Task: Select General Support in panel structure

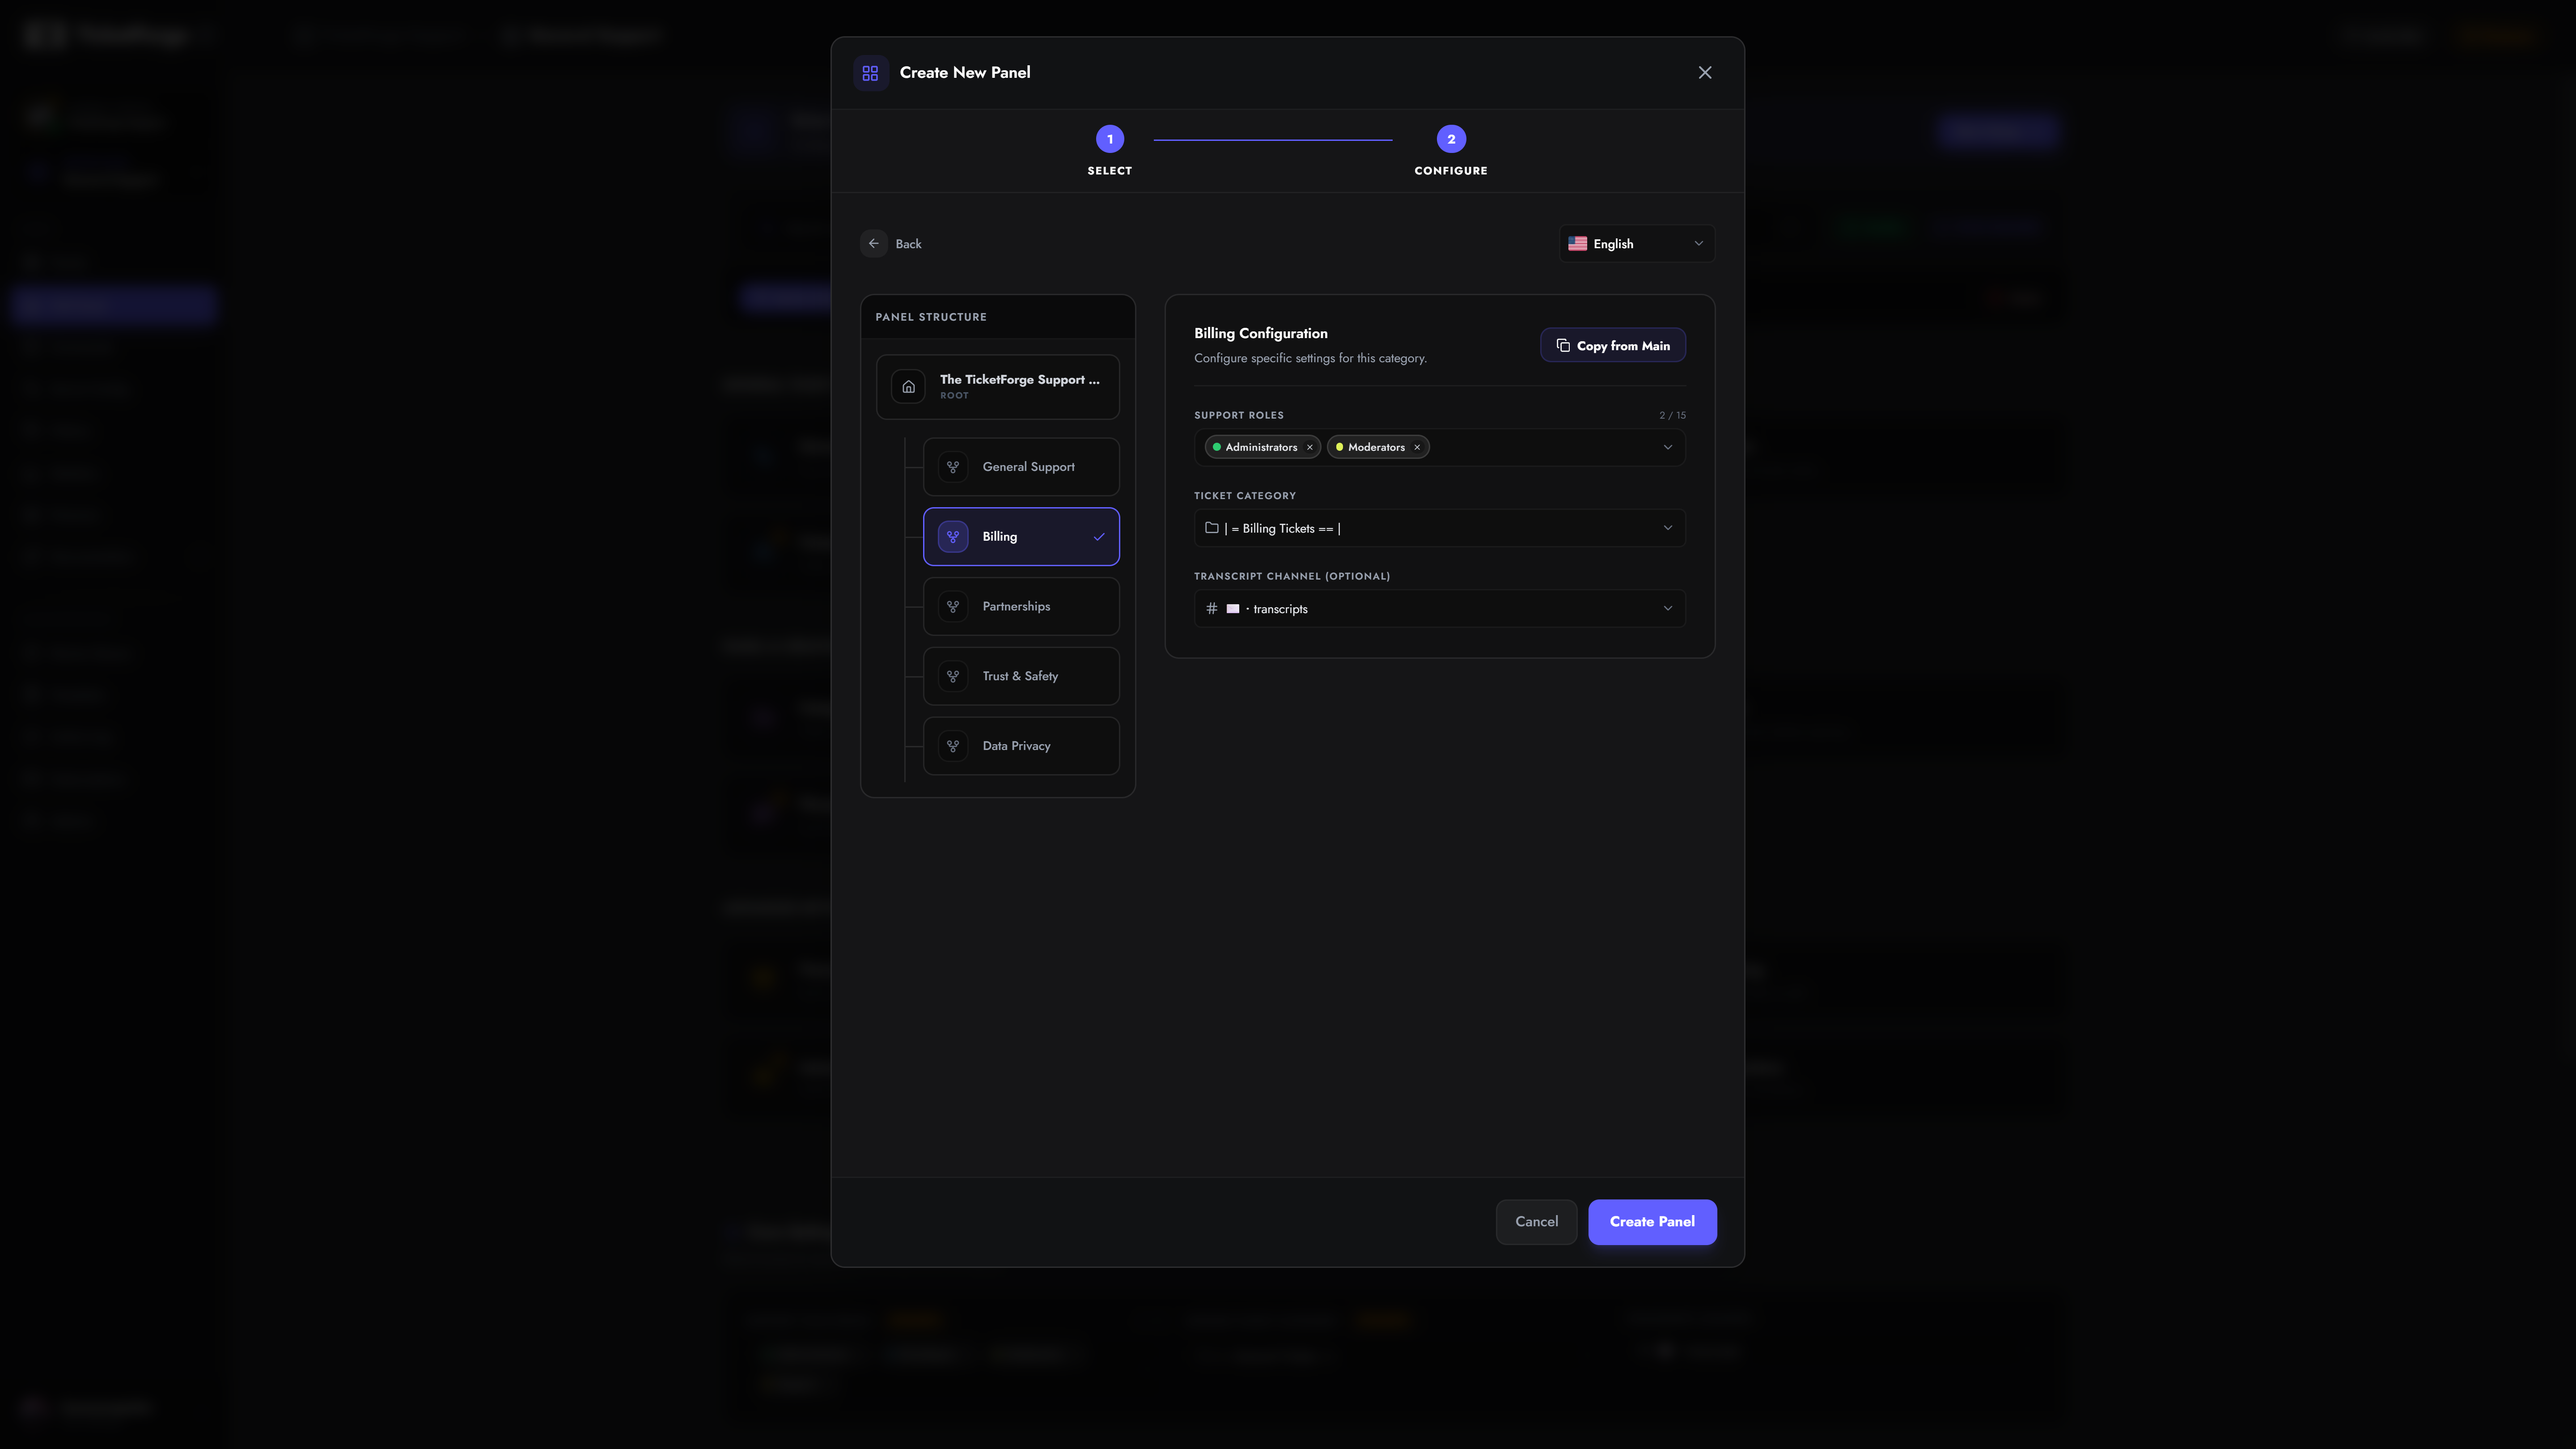Action: pyautogui.click(x=1021, y=466)
